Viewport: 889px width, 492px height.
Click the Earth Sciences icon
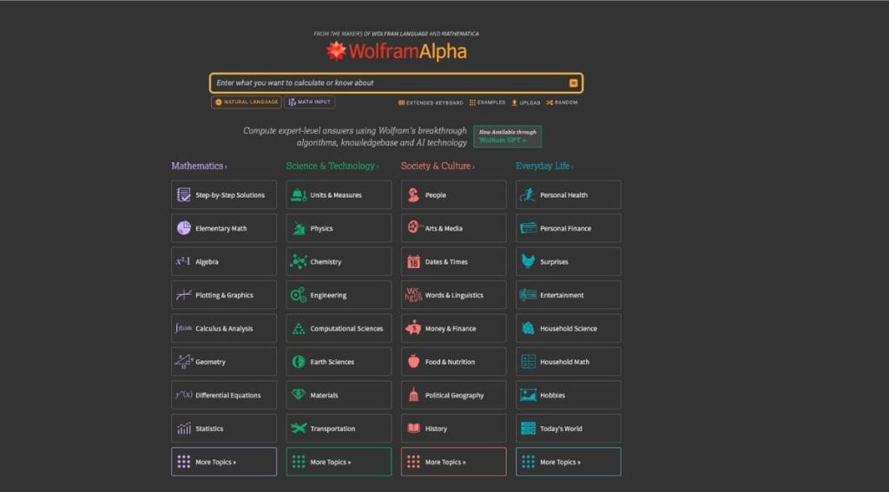(299, 362)
